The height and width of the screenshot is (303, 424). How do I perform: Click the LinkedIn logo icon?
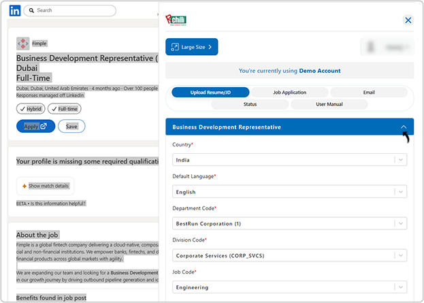click(15, 11)
